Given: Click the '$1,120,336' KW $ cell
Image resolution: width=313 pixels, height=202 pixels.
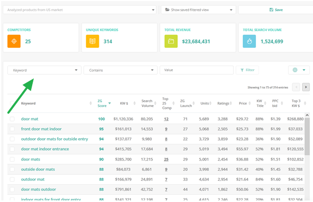Looking at the screenshot, I should [x=123, y=119].
